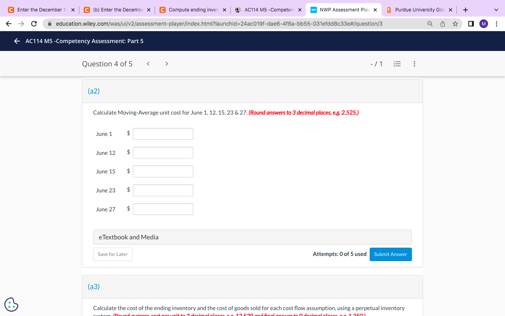Viewport: 505px width, 316px height.
Task: Close the 'Purdue University Glo' tab
Action: pos(451,10)
